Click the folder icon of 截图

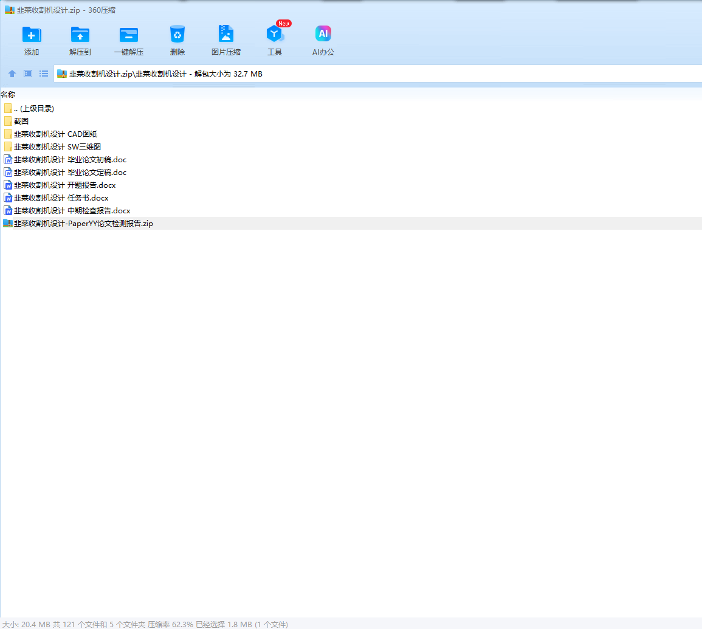pos(8,122)
